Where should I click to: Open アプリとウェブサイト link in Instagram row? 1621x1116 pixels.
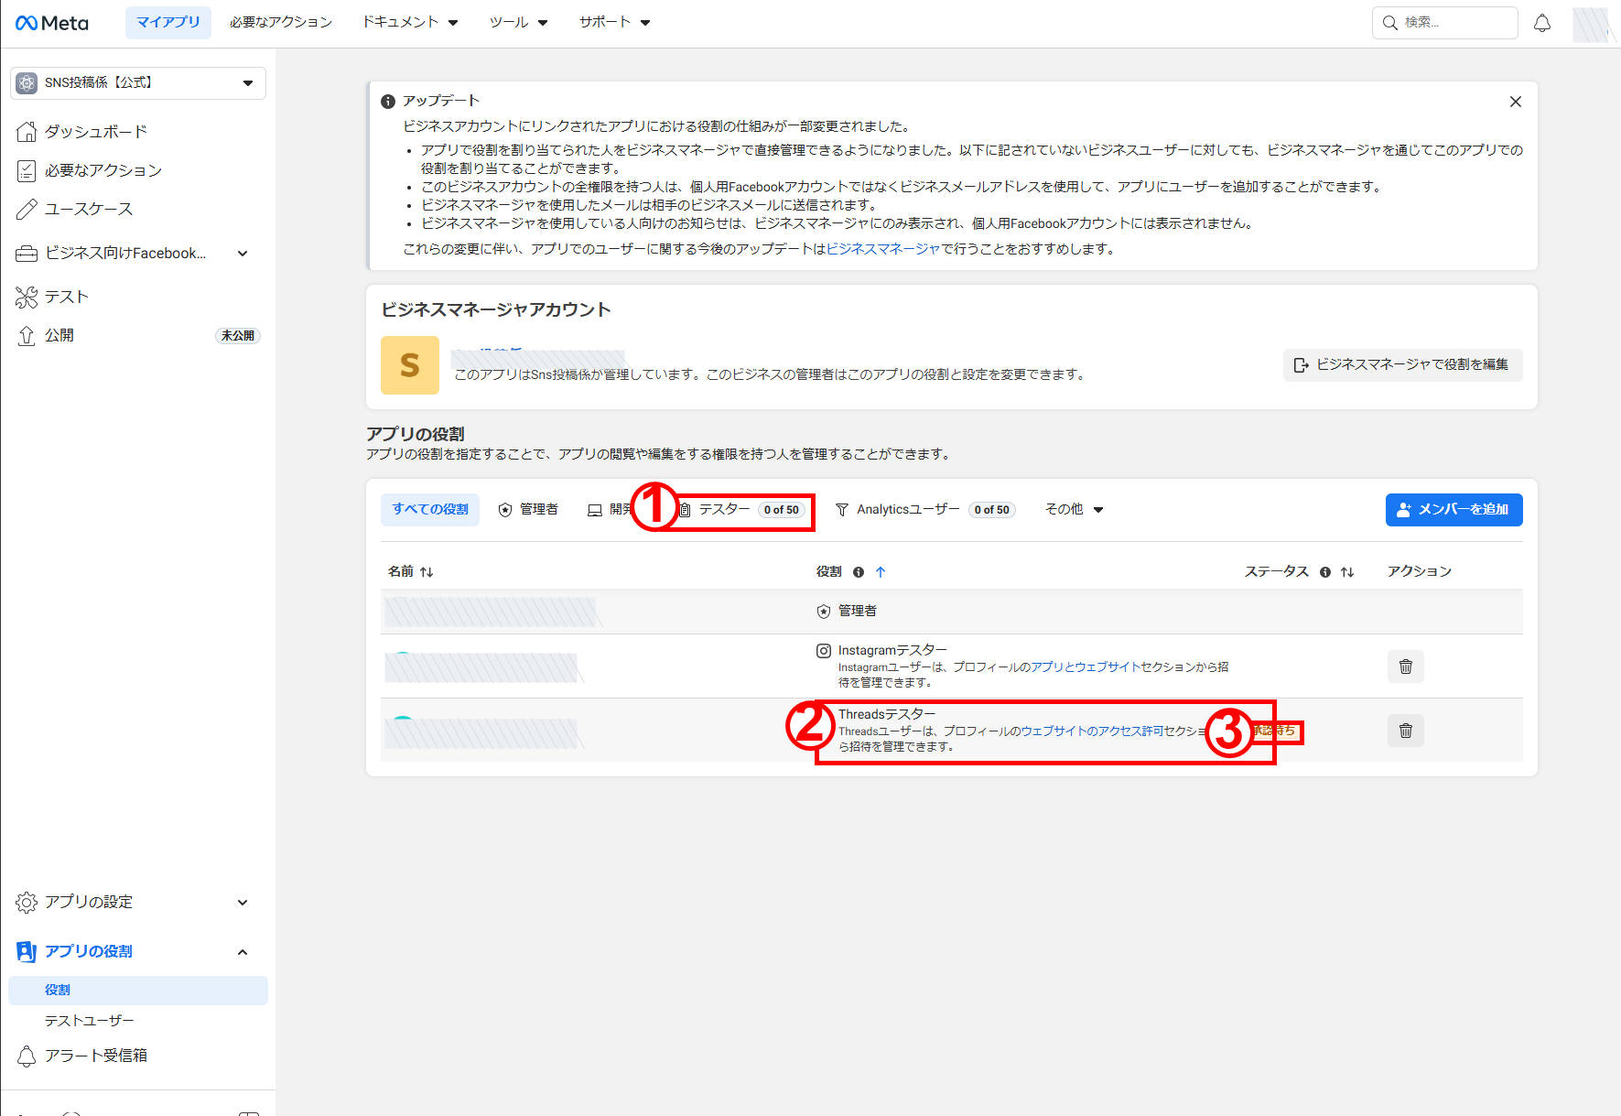[x=1086, y=667]
